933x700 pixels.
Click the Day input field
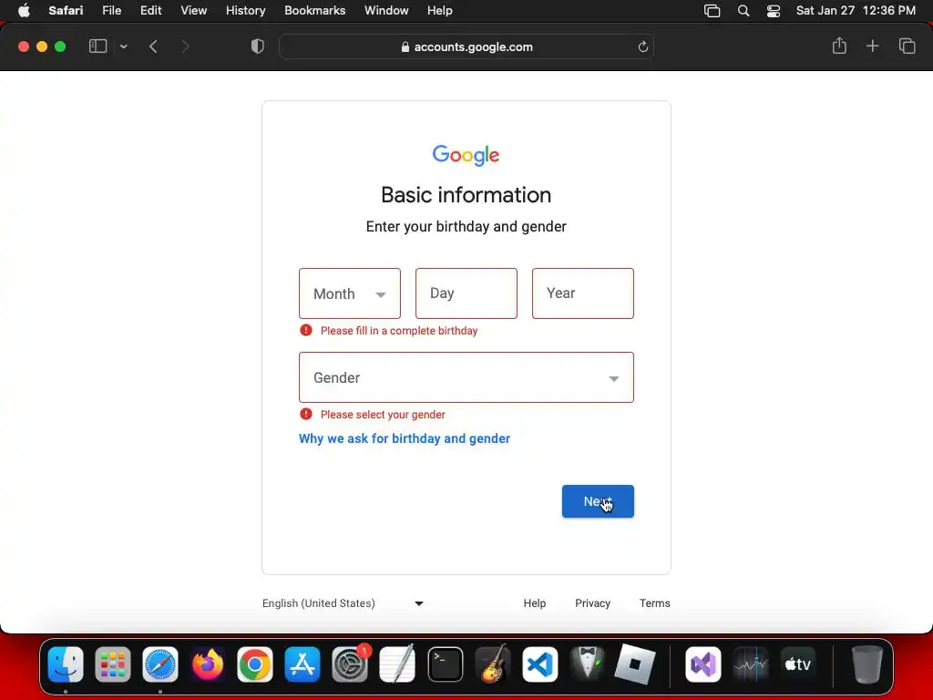[x=466, y=293]
